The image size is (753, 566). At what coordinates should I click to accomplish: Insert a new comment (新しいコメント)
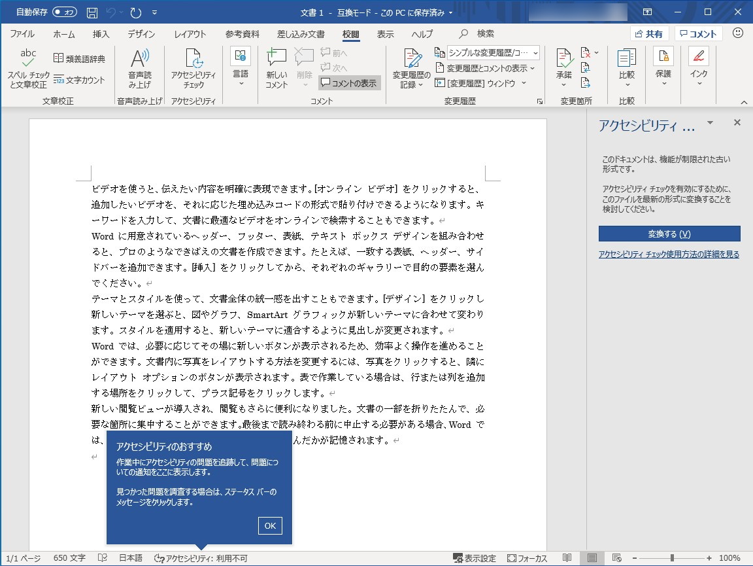click(276, 68)
